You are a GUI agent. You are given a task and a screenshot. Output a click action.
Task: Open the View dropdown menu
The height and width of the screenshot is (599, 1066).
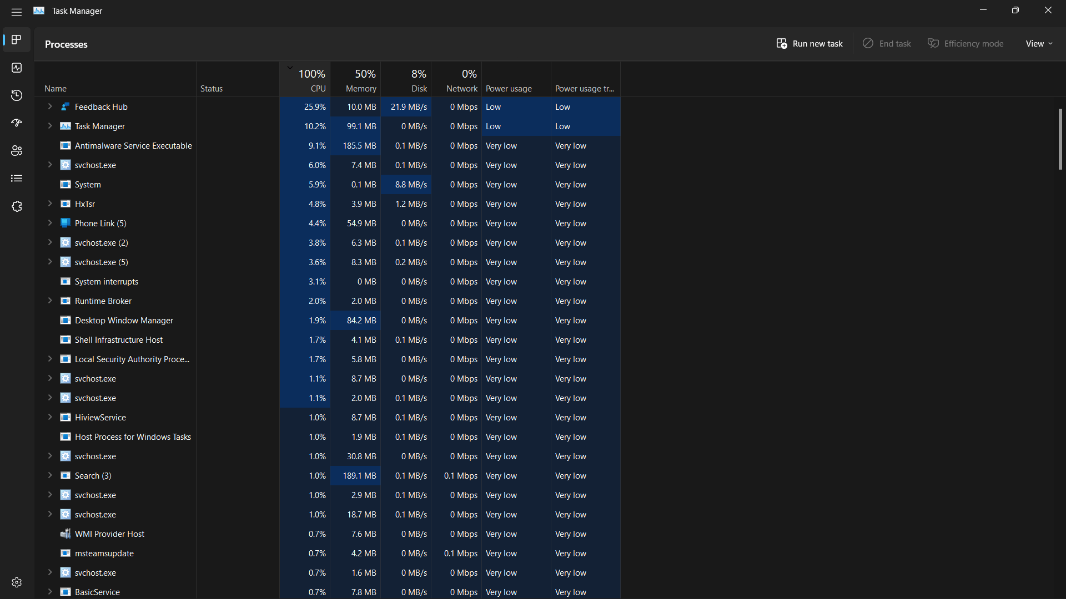click(1039, 43)
